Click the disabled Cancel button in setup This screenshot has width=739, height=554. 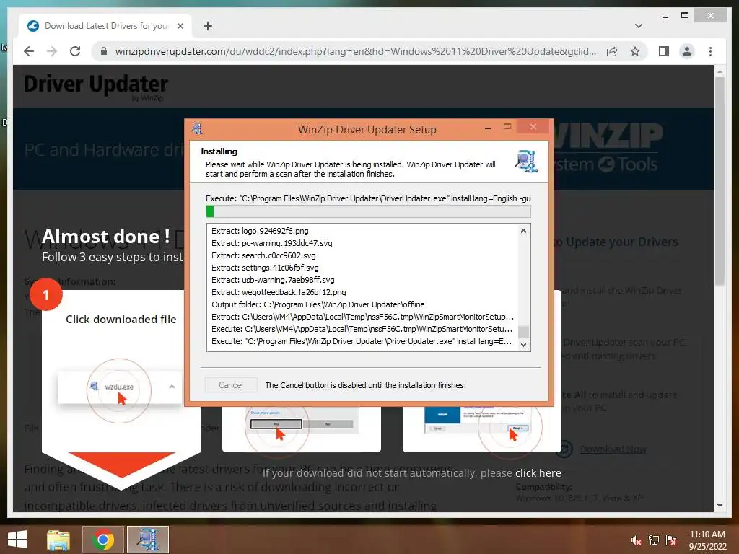231,385
